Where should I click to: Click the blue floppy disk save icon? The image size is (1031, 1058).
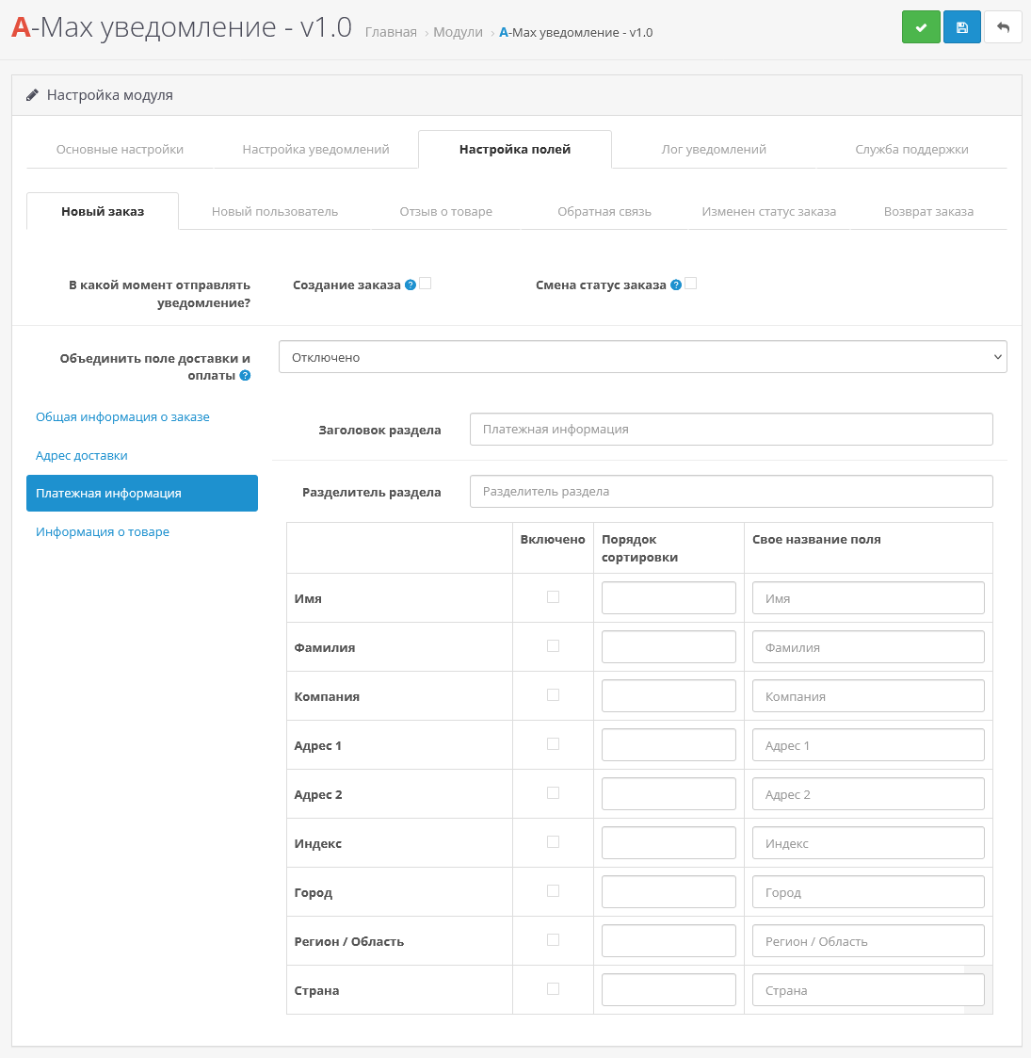tap(961, 27)
